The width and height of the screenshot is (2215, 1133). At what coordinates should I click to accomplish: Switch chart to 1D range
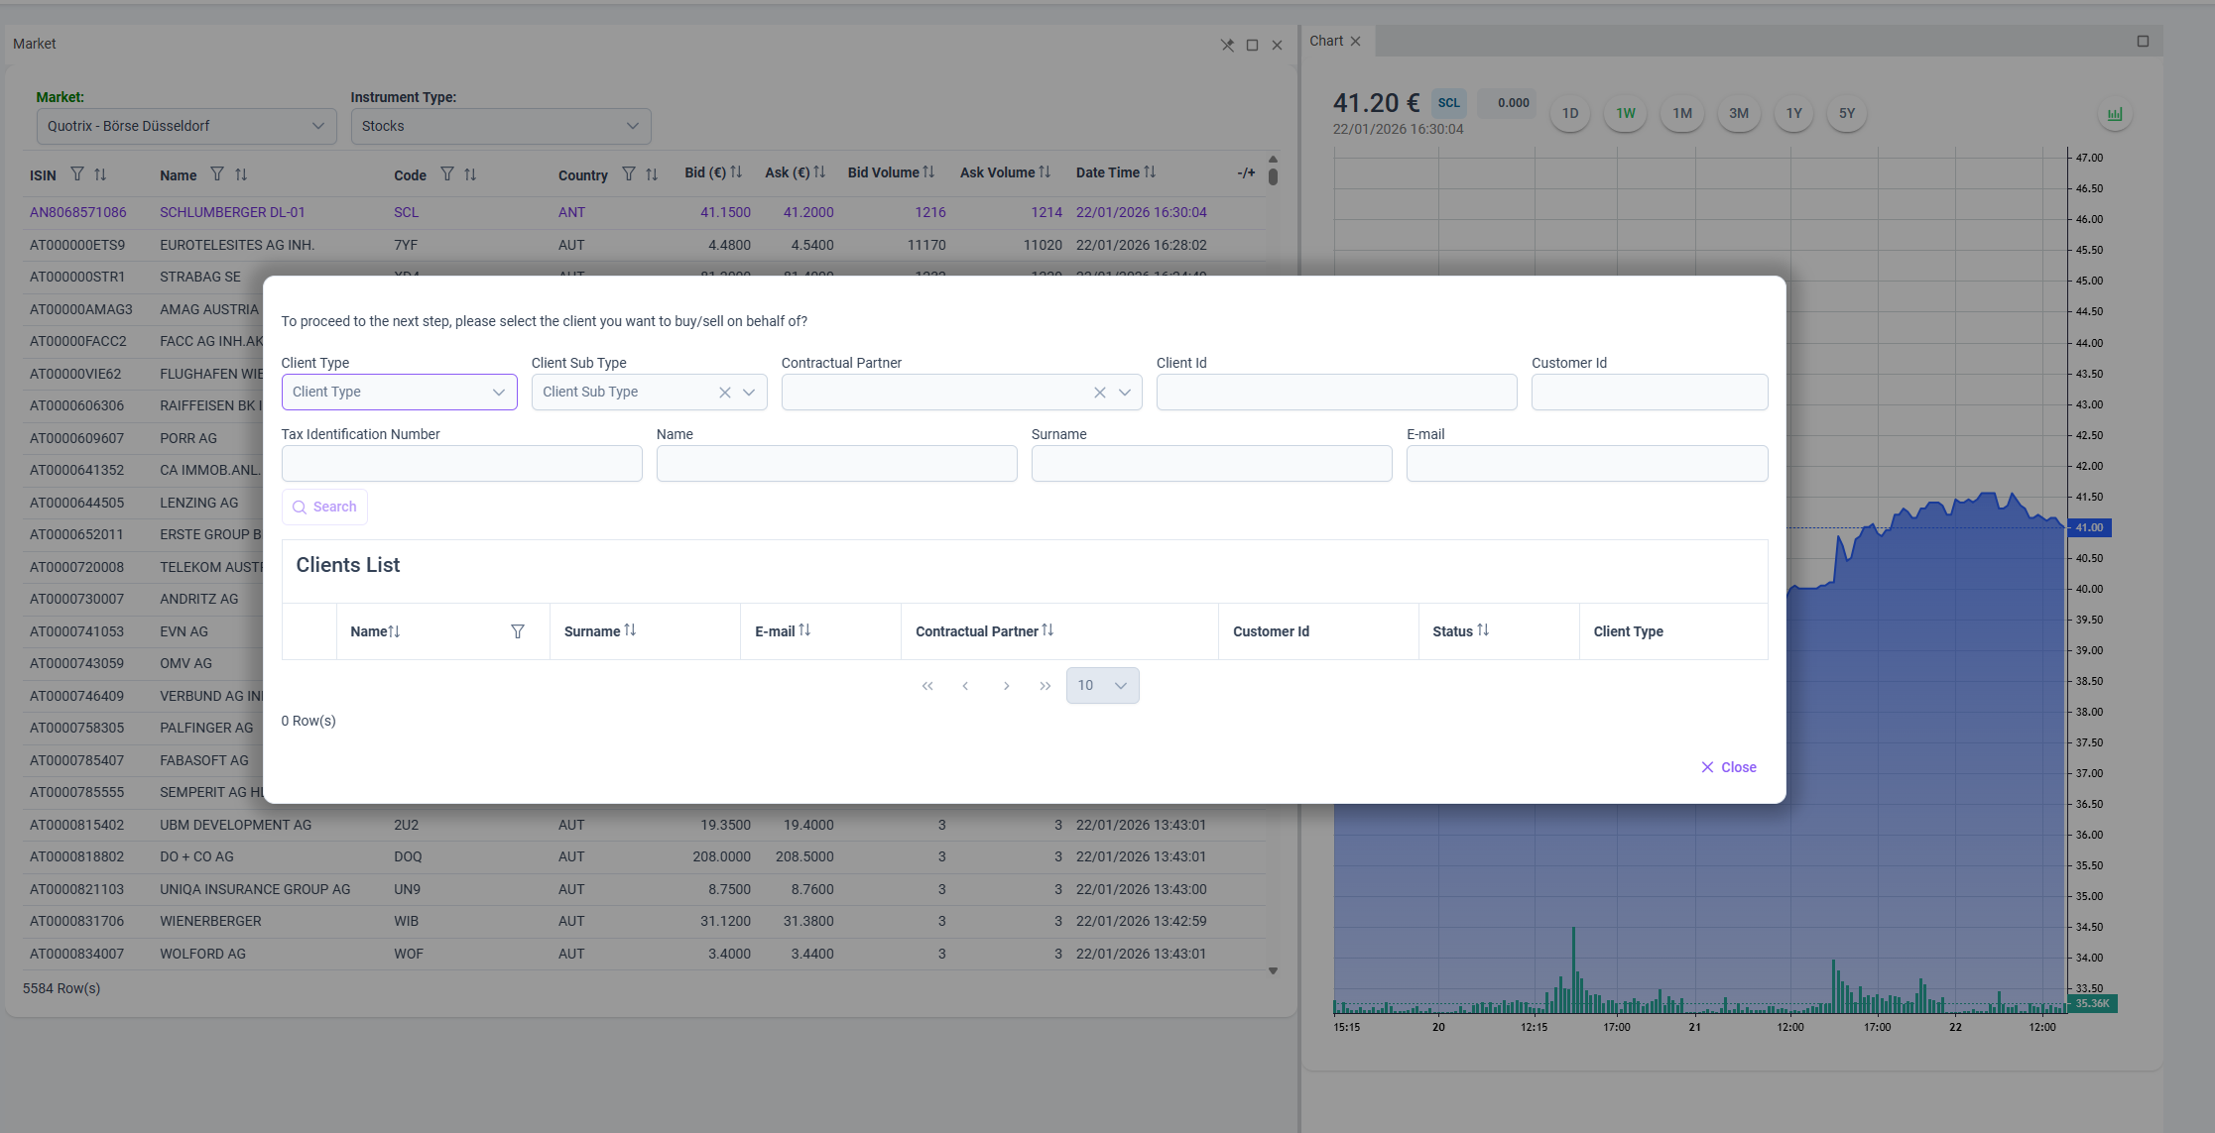pos(1570,113)
